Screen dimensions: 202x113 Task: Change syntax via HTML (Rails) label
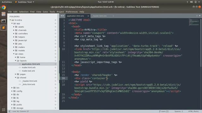(193, 111)
